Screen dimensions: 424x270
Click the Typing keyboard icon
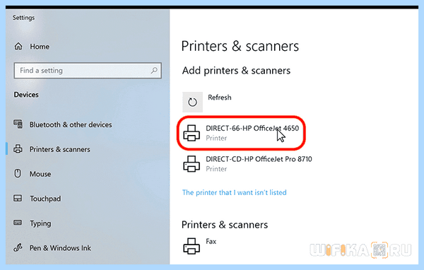[18, 223]
